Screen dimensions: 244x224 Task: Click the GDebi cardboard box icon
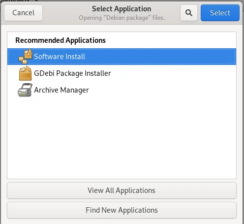tap(25, 73)
